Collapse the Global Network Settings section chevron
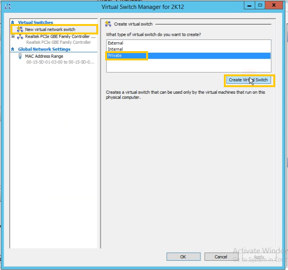The image size is (288, 270). click(12, 49)
